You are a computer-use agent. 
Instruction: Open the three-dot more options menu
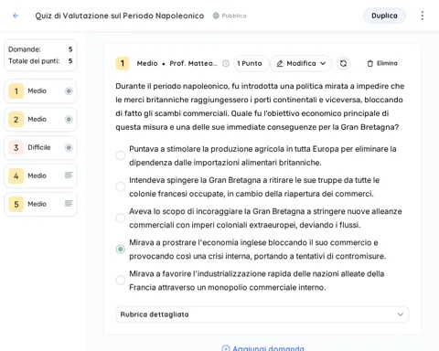click(x=423, y=16)
